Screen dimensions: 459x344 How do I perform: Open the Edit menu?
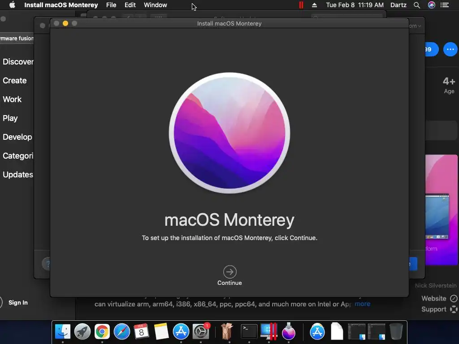click(130, 5)
